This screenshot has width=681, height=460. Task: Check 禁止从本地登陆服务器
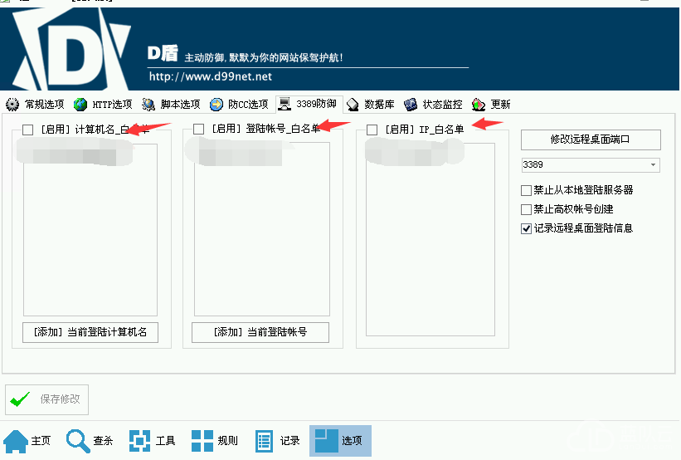[526, 190]
